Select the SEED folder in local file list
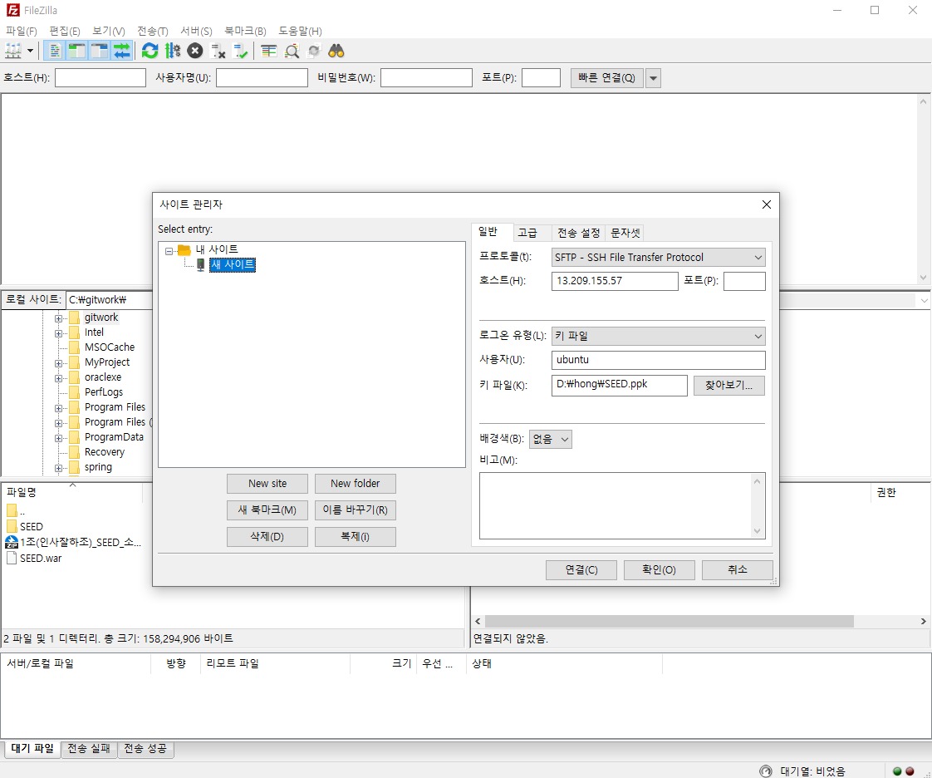This screenshot has width=932, height=778. coord(31,527)
